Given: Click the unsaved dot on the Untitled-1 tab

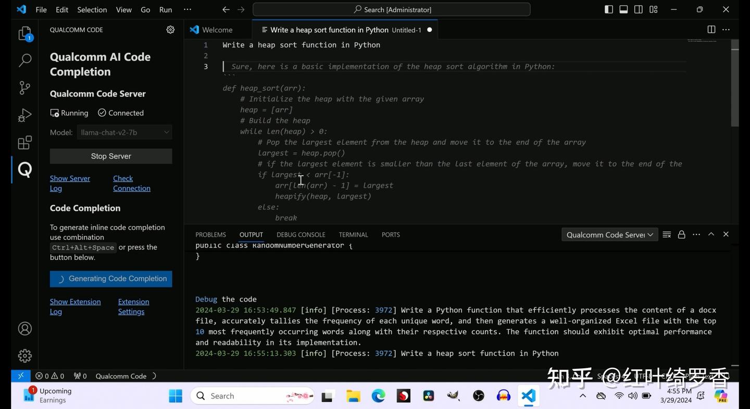Looking at the screenshot, I should pyautogui.click(x=430, y=30).
